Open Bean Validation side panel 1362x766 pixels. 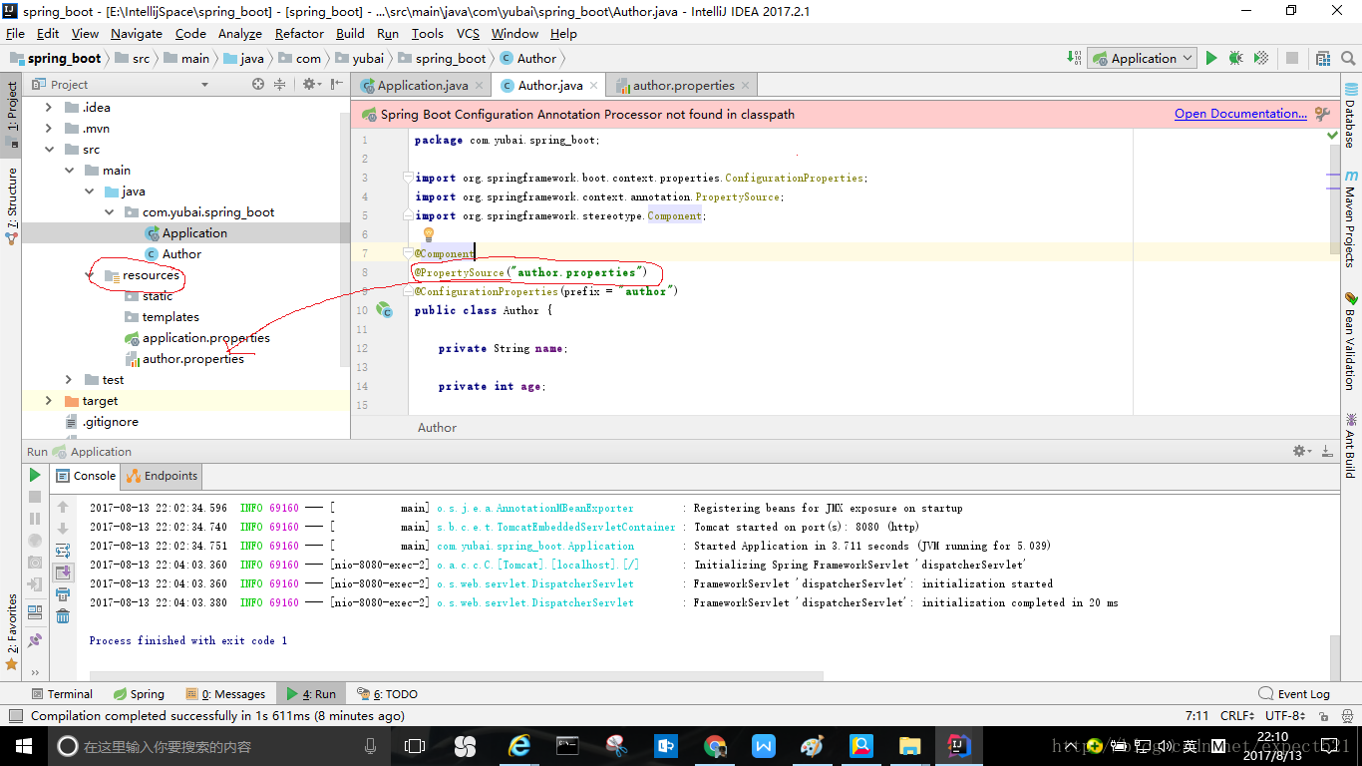click(x=1350, y=341)
